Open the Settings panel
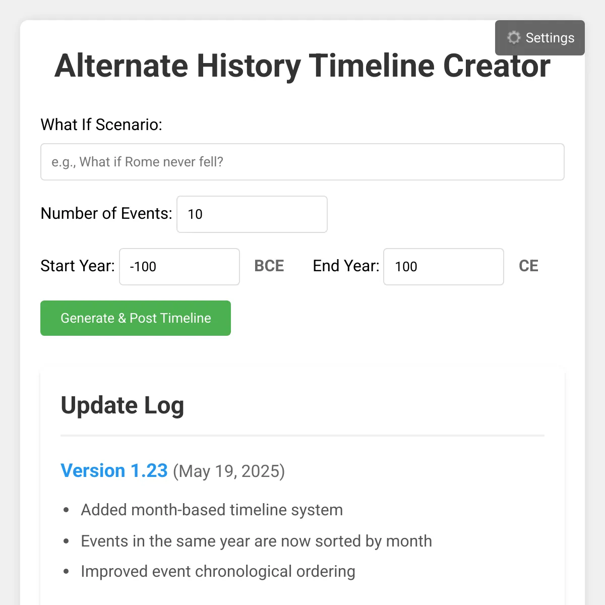 click(x=539, y=38)
